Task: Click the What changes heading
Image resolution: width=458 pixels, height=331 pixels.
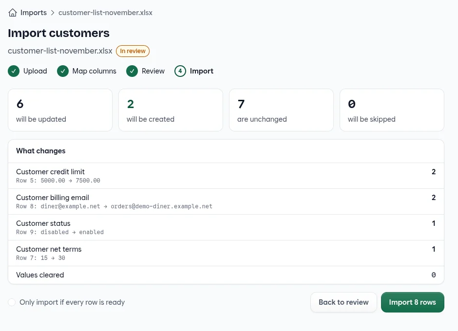Action: click(x=41, y=151)
